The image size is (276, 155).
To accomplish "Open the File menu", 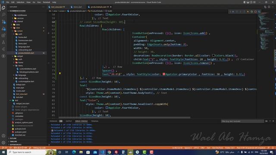I will click(8, 2).
